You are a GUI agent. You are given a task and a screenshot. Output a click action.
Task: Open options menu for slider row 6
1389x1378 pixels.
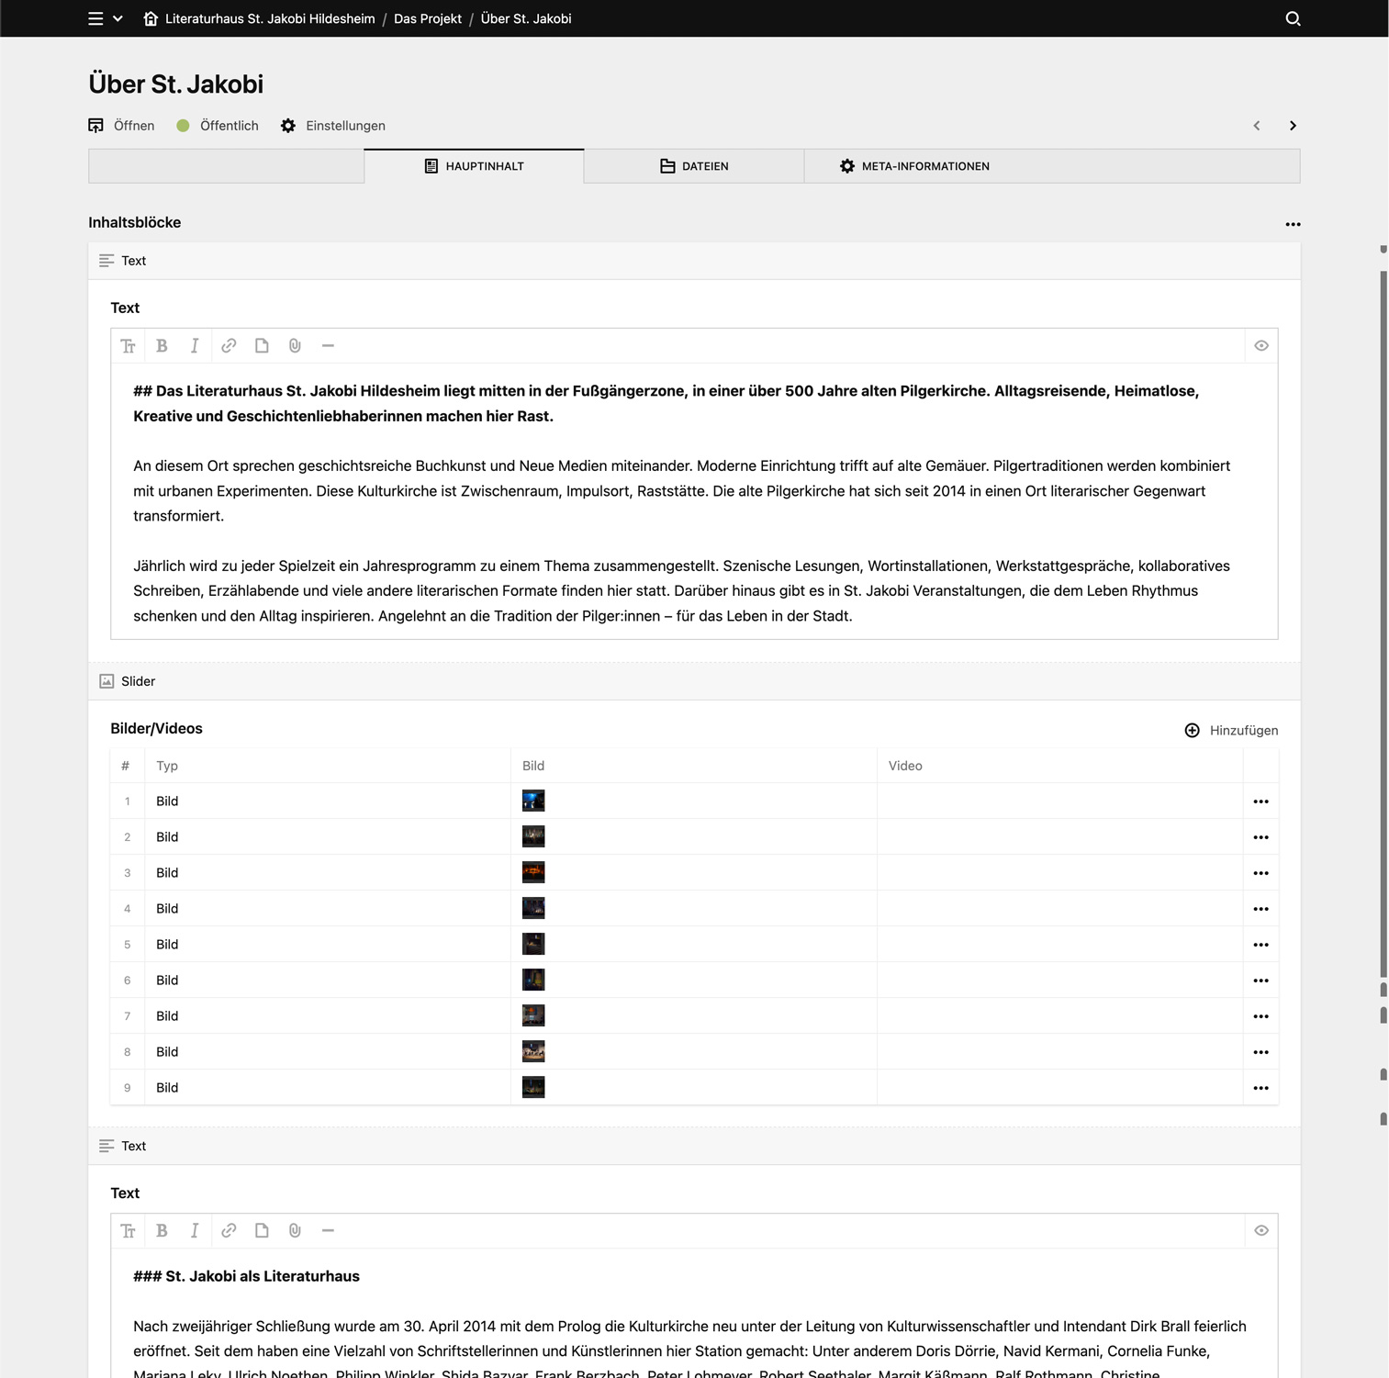pos(1260,980)
